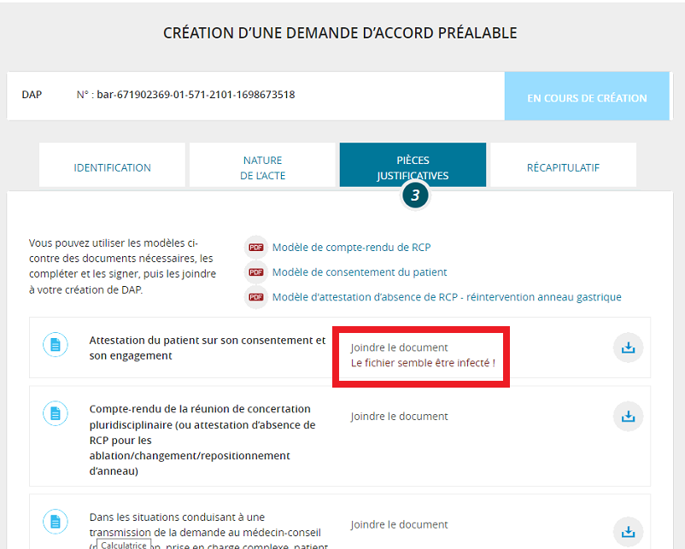This screenshot has width=685, height=549.
Task: Open Modèle de consentement du patient link
Action: point(360,272)
